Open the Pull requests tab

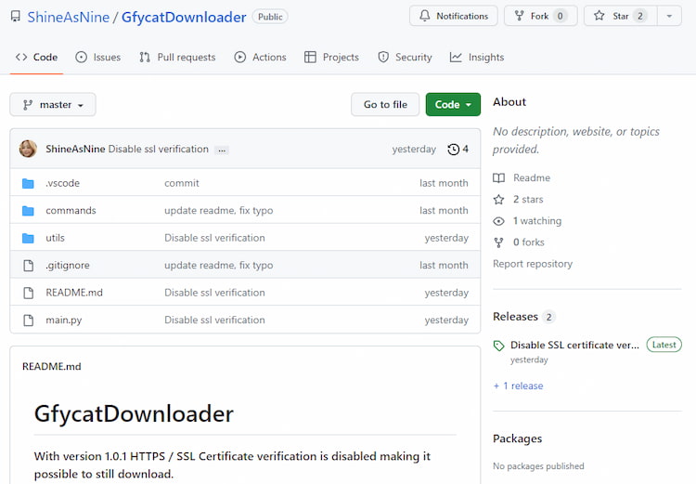point(177,58)
